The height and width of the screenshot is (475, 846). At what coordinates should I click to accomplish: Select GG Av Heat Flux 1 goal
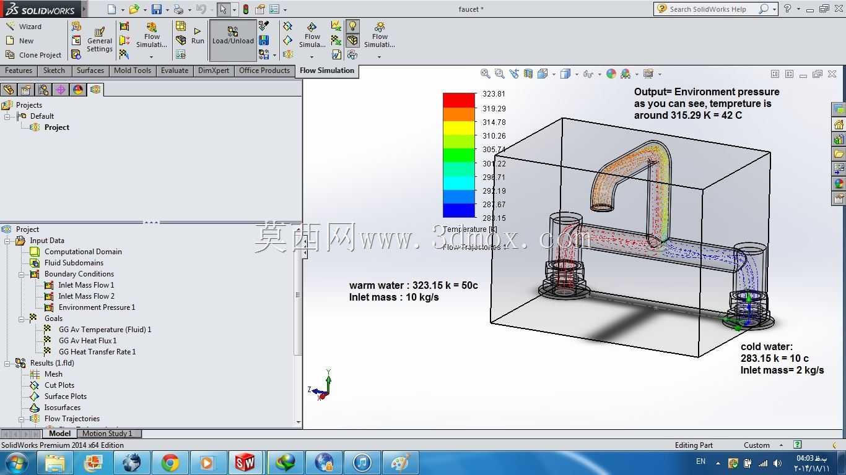[87, 341]
